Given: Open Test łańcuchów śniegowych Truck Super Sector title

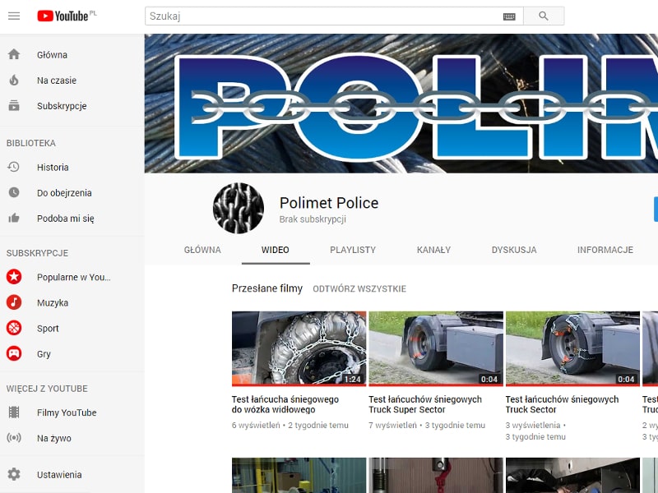Looking at the screenshot, I should 425,404.
